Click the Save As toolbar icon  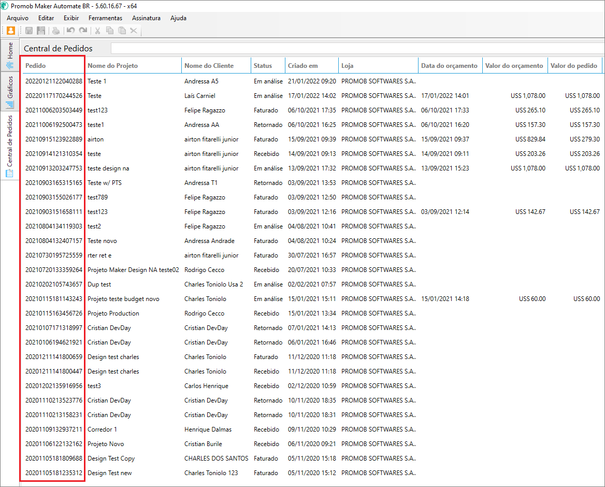point(41,31)
